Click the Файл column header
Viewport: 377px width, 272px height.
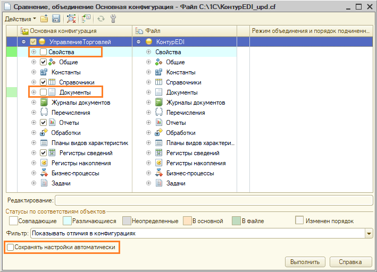(185, 31)
